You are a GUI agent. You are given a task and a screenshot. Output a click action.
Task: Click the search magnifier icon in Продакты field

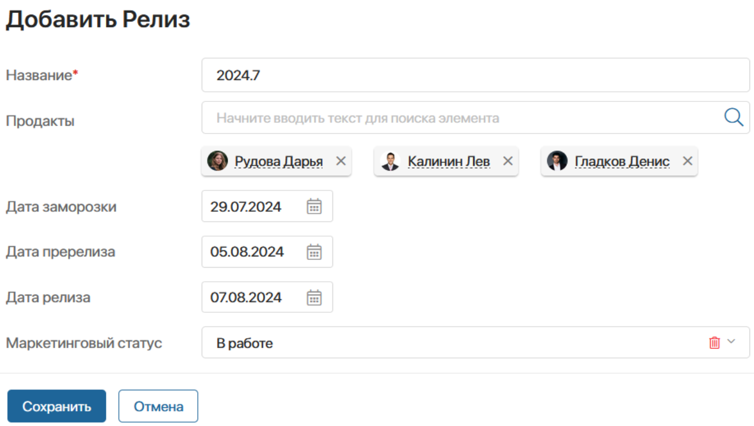(734, 118)
